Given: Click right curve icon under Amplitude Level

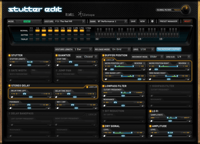Looking at the screenshot, I should tap(189, 136).
